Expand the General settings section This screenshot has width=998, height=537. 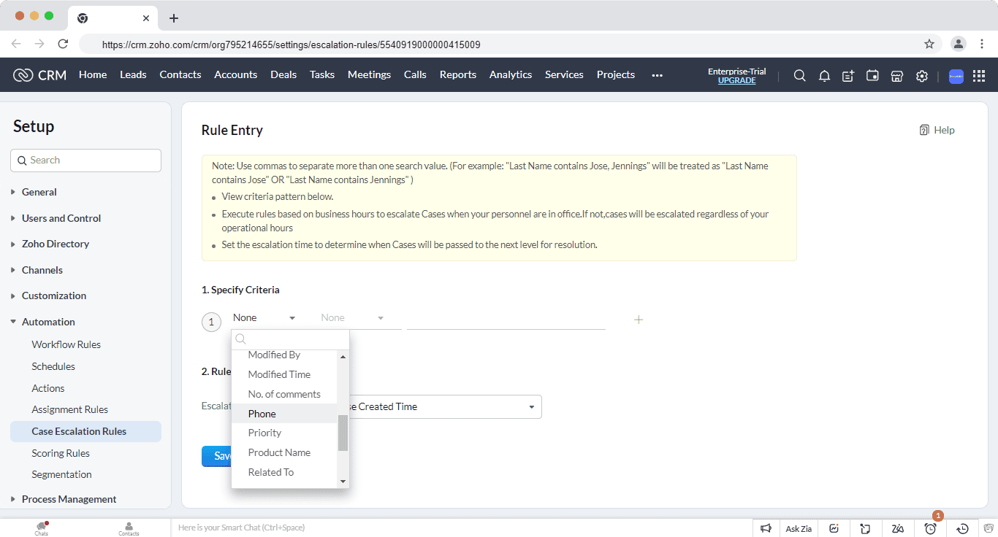[39, 192]
